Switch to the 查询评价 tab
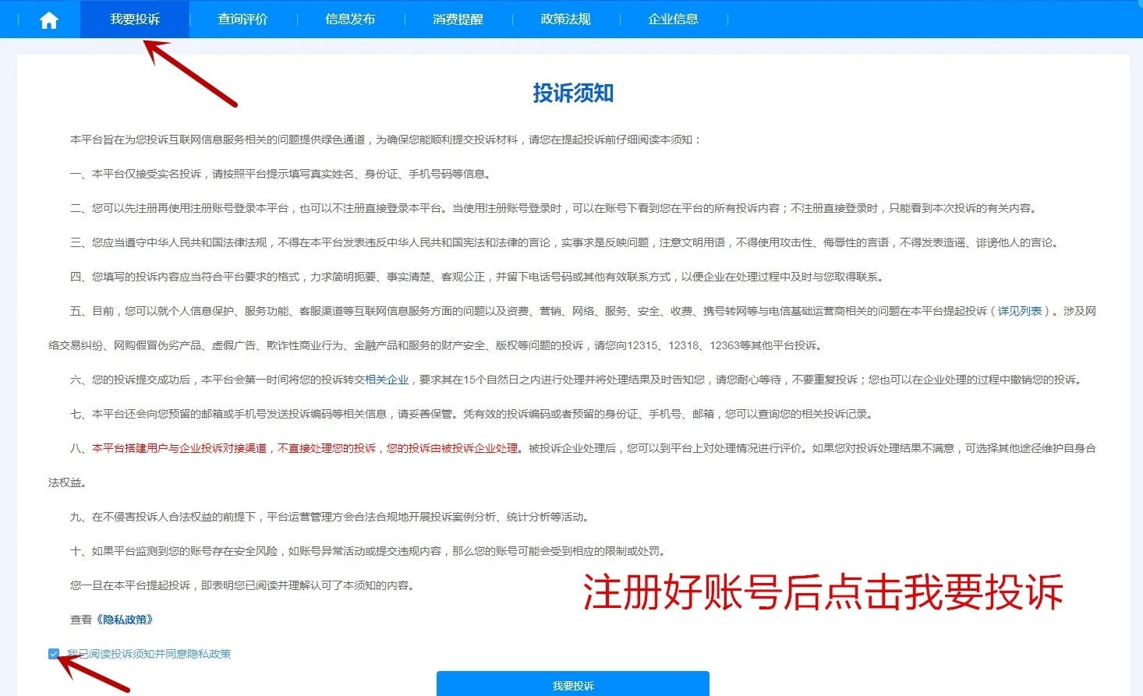The height and width of the screenshot is (696, 1143). click(243, 19)
